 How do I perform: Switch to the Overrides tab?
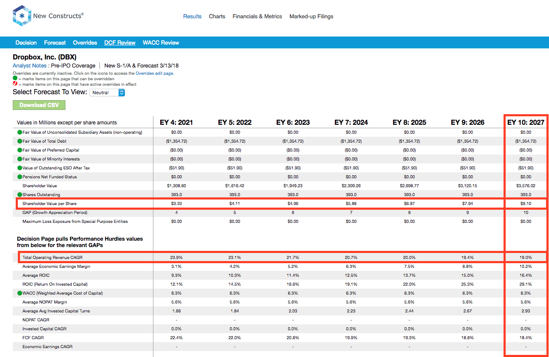85,43
